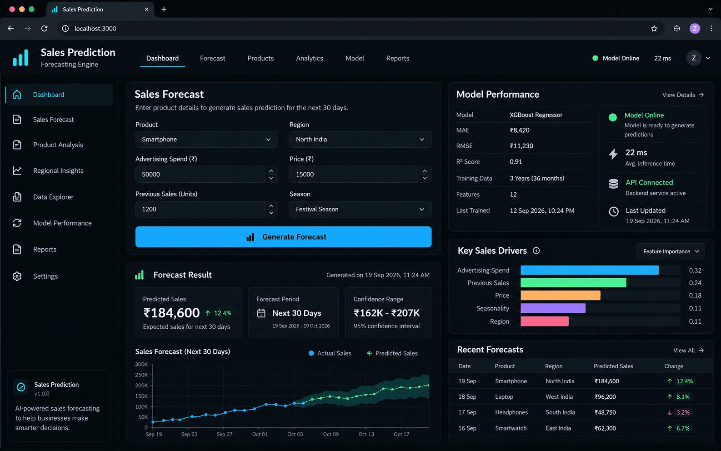The height and width of the screenshot is (451, 721).
Task: Click the browser profile avatar Z
Action: coord(695,29)
